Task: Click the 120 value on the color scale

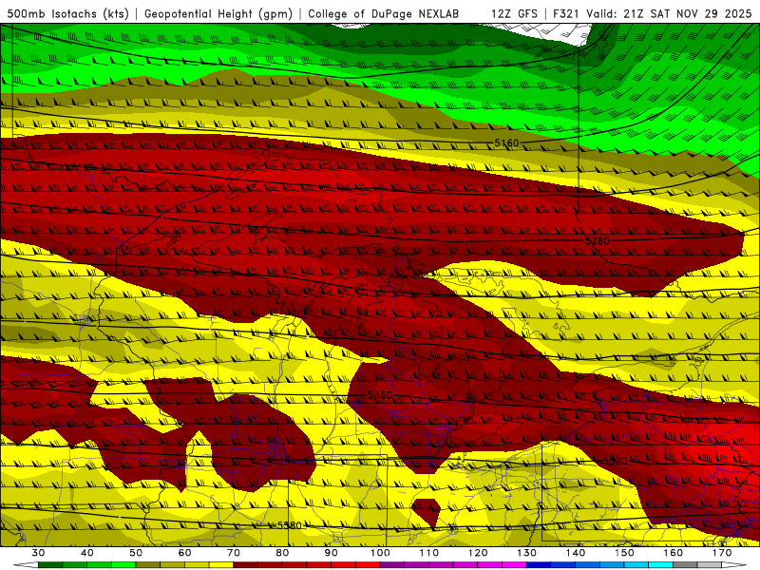Action: pos(478,553)
